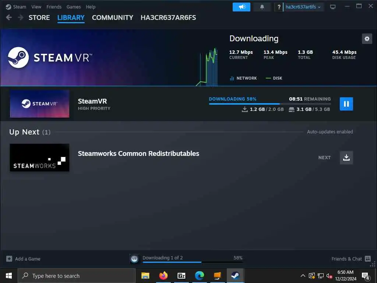Switch to the STORE tab
Viewport: 377px width, 283px height.
(39, 18)
